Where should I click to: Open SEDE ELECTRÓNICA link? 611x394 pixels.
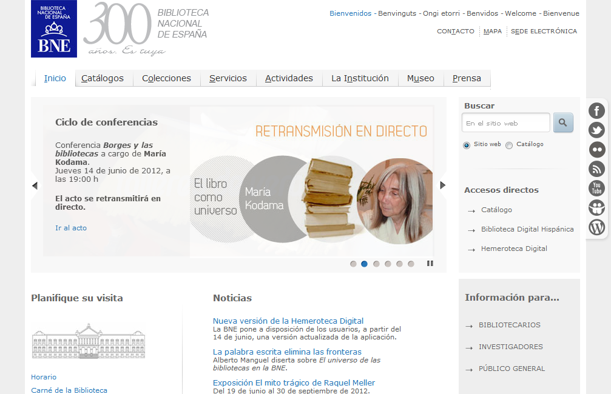click(x=544, y=31)
